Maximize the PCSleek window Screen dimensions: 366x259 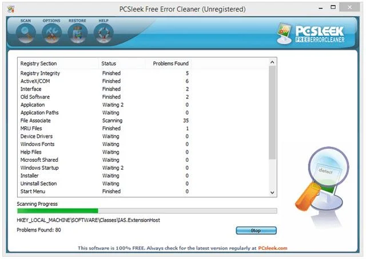pos(333,7)
